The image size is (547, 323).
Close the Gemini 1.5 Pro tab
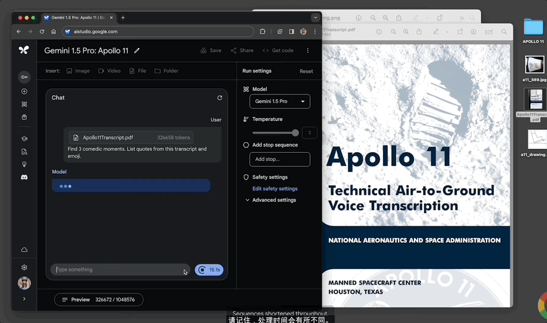click(111, 17)
